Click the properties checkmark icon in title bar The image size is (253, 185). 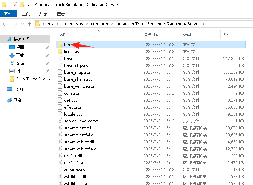(15, 5)
